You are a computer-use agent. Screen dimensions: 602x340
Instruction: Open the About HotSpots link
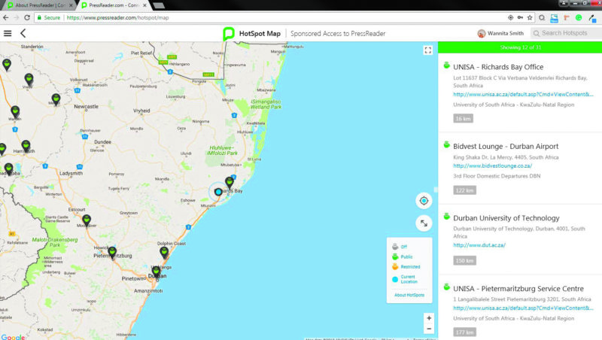(x=409, y=295)
